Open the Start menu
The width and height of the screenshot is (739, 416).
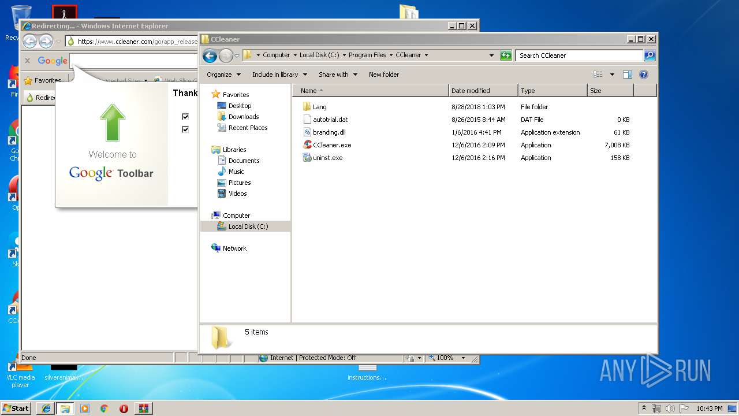click(16, 408)
